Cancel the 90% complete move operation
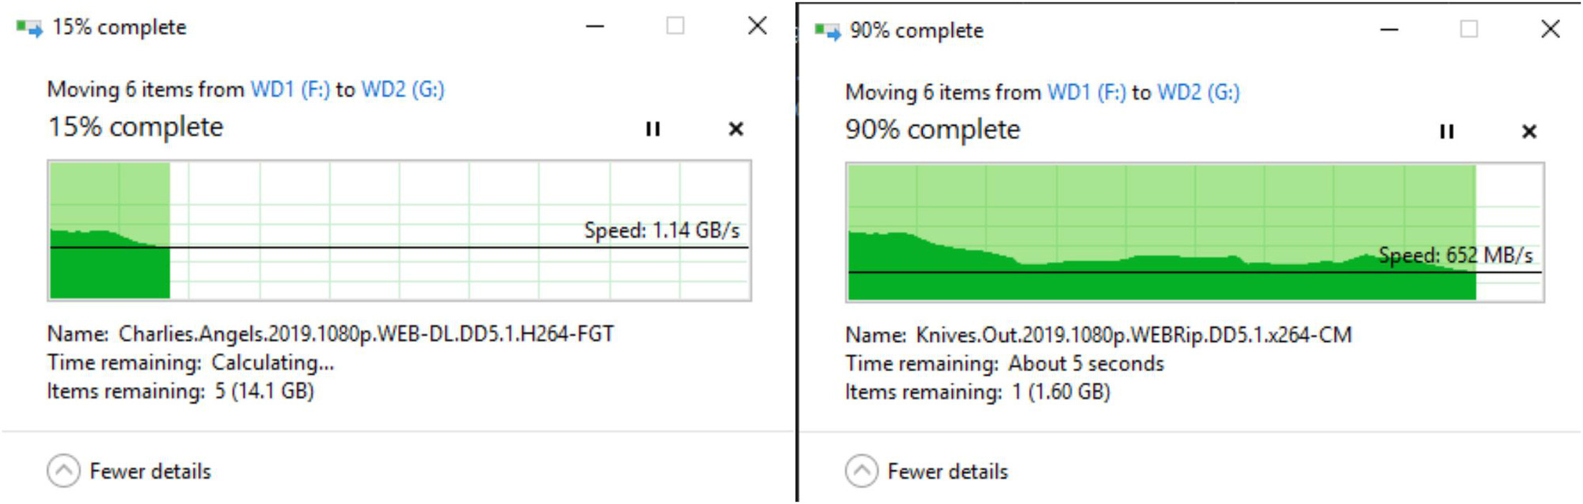1583x504 pixels. pyautogui.click(x=1529, y=131)
